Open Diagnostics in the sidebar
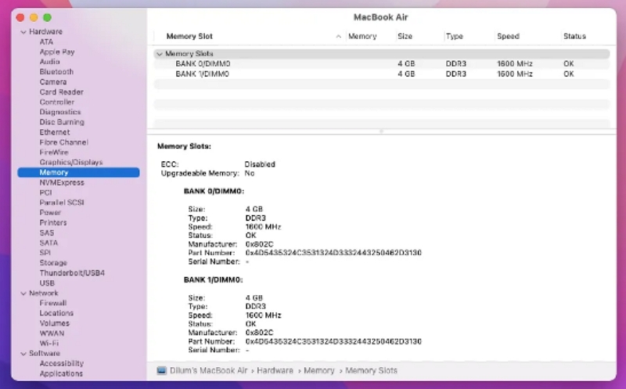 coord(60,112)
